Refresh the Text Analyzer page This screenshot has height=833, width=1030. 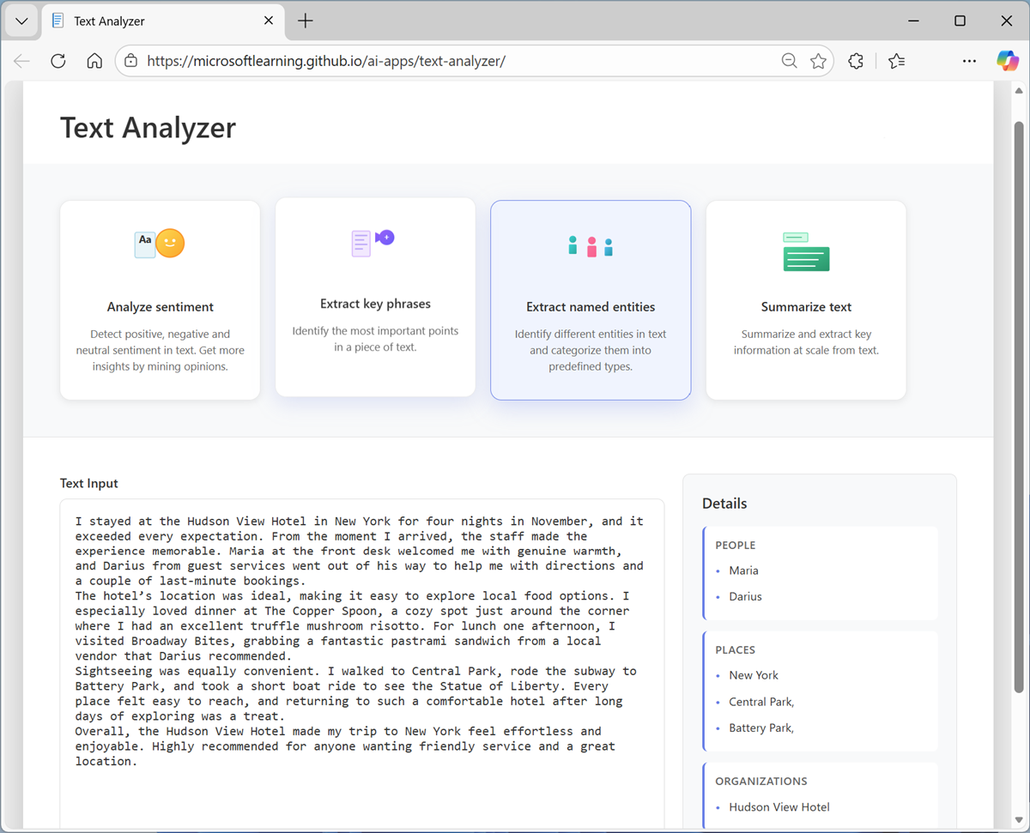tap(58, 60)
